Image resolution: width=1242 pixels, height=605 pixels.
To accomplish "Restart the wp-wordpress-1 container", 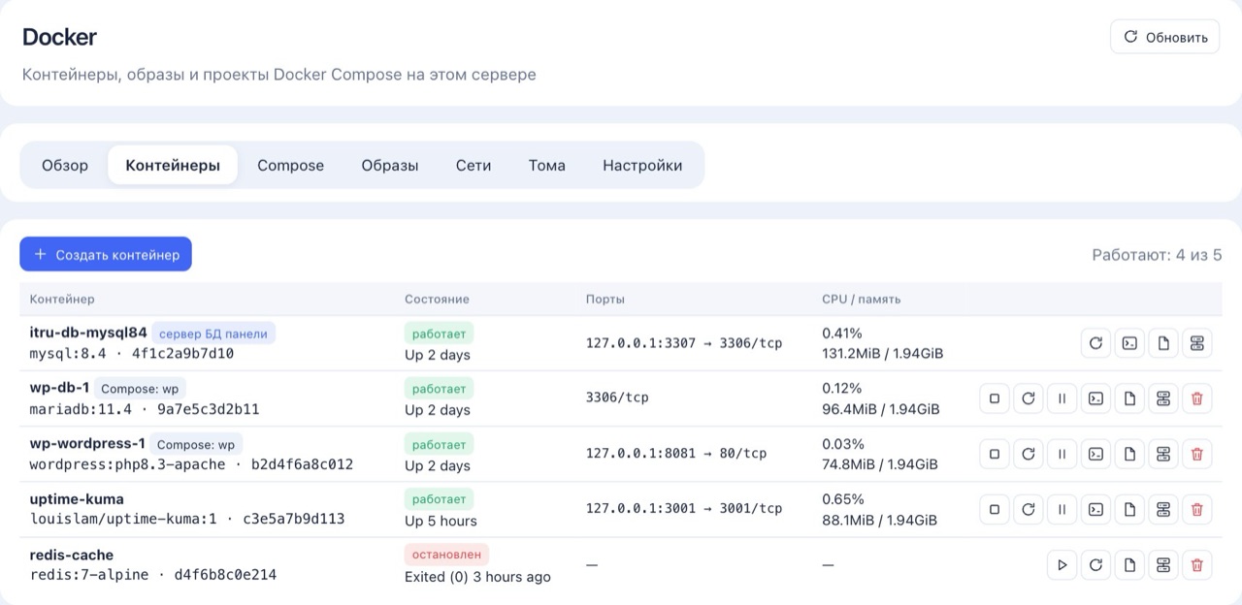I will click(x=1029, y=454).
